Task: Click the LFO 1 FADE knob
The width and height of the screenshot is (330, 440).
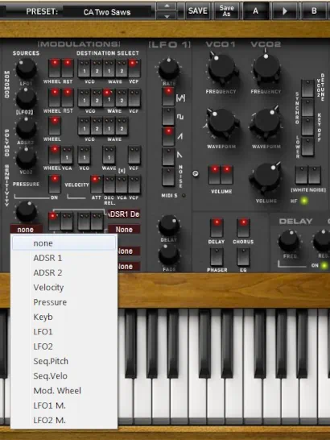Action: point(169,255)
